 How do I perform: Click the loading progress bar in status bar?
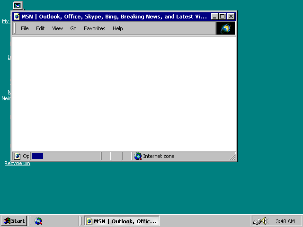pyautogui.click(x=65, y=156)
